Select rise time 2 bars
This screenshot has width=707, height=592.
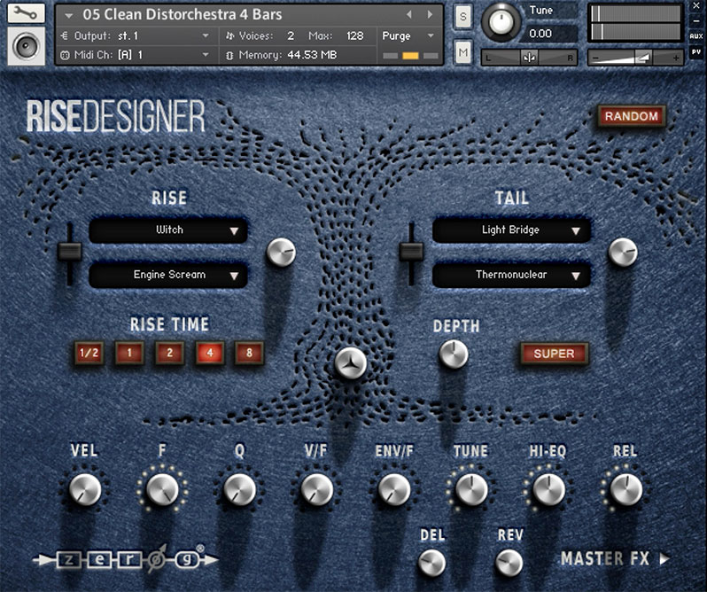[x=169, y=353]
